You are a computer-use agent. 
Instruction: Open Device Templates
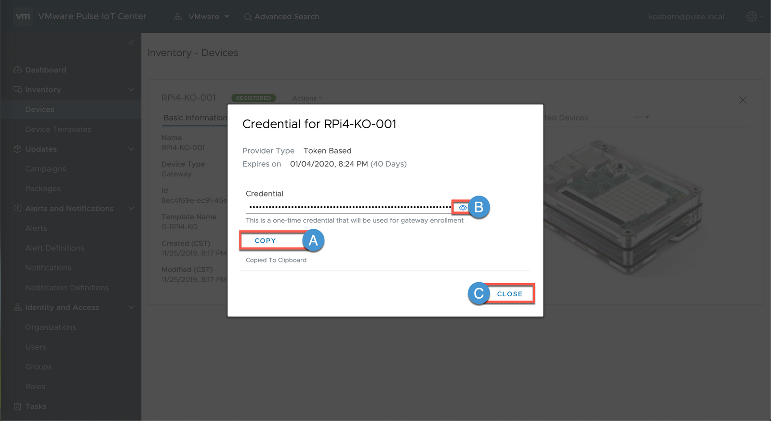[x=58, y=129]
